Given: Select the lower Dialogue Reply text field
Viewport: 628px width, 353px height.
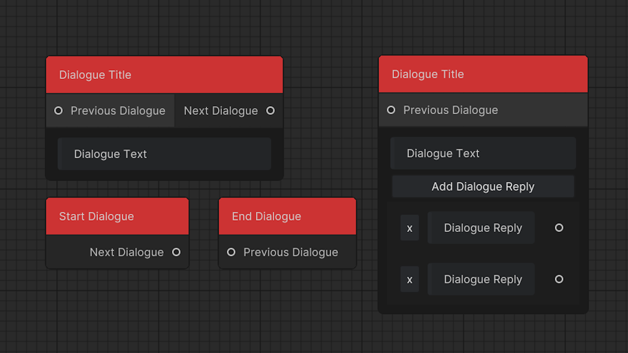Looking at the screenshot, I should tap(481, 279).
